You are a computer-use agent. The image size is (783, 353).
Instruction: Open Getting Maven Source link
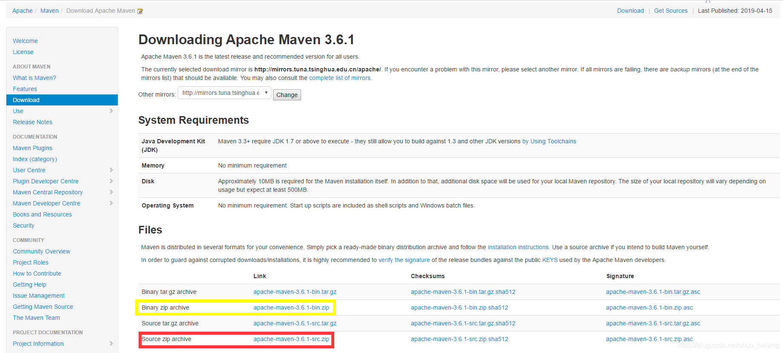[43, 307]
